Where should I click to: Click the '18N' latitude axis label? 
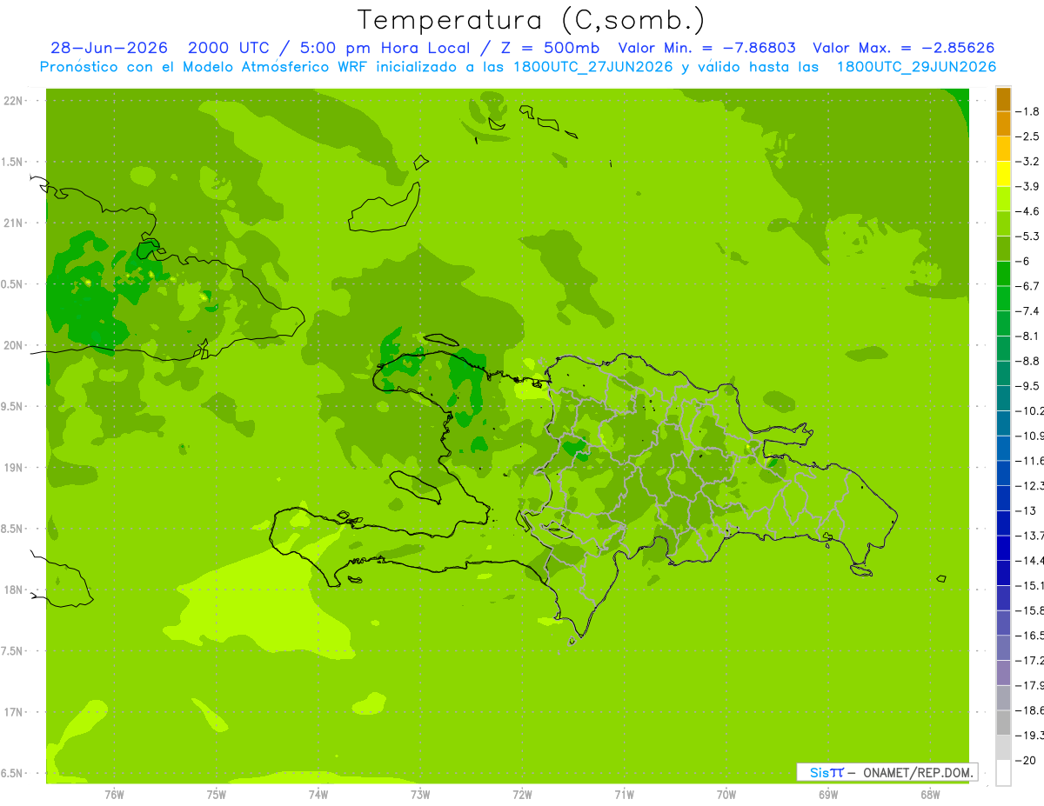[13, 590]
